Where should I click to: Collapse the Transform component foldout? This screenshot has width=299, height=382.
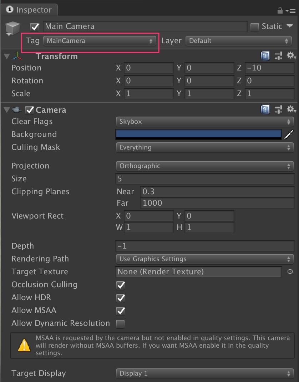tap(6, 57)
